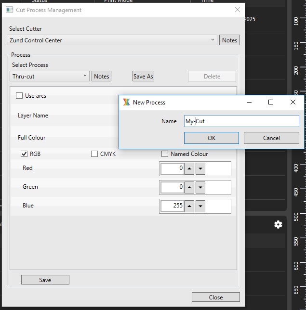This screenshot has width=306, height=310.
Task: Confirm new process name with OK
Action: click(x=212, y=138)
